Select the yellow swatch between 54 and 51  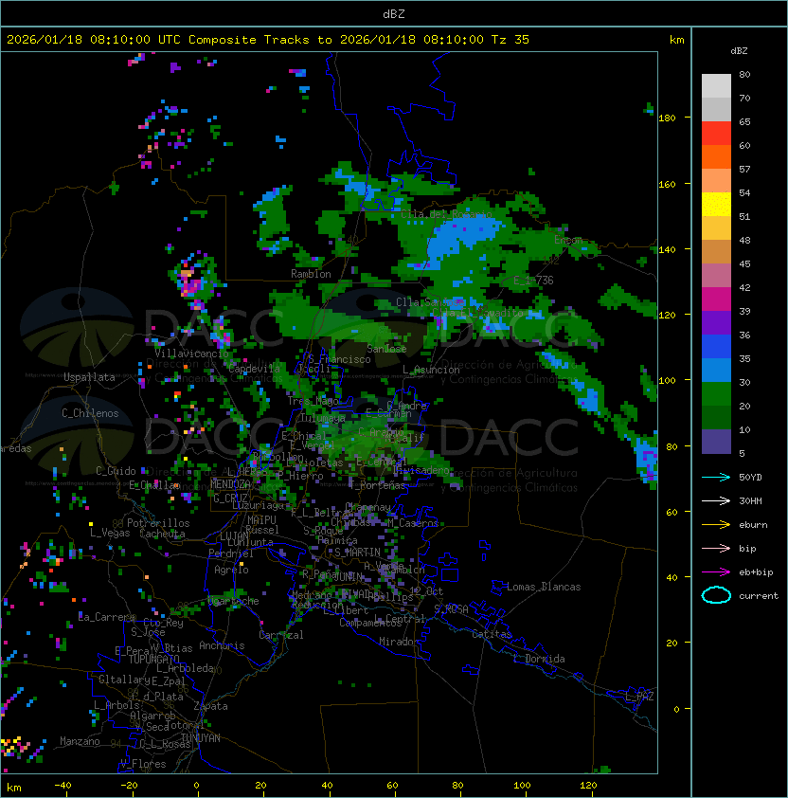coord(716,205)
